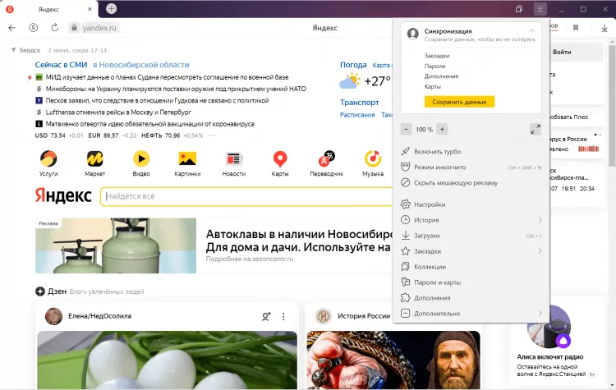This screenshot has width=616, height=390.
Task: Click the yellow Сохранить данные button
Action: tap(459, 102)
